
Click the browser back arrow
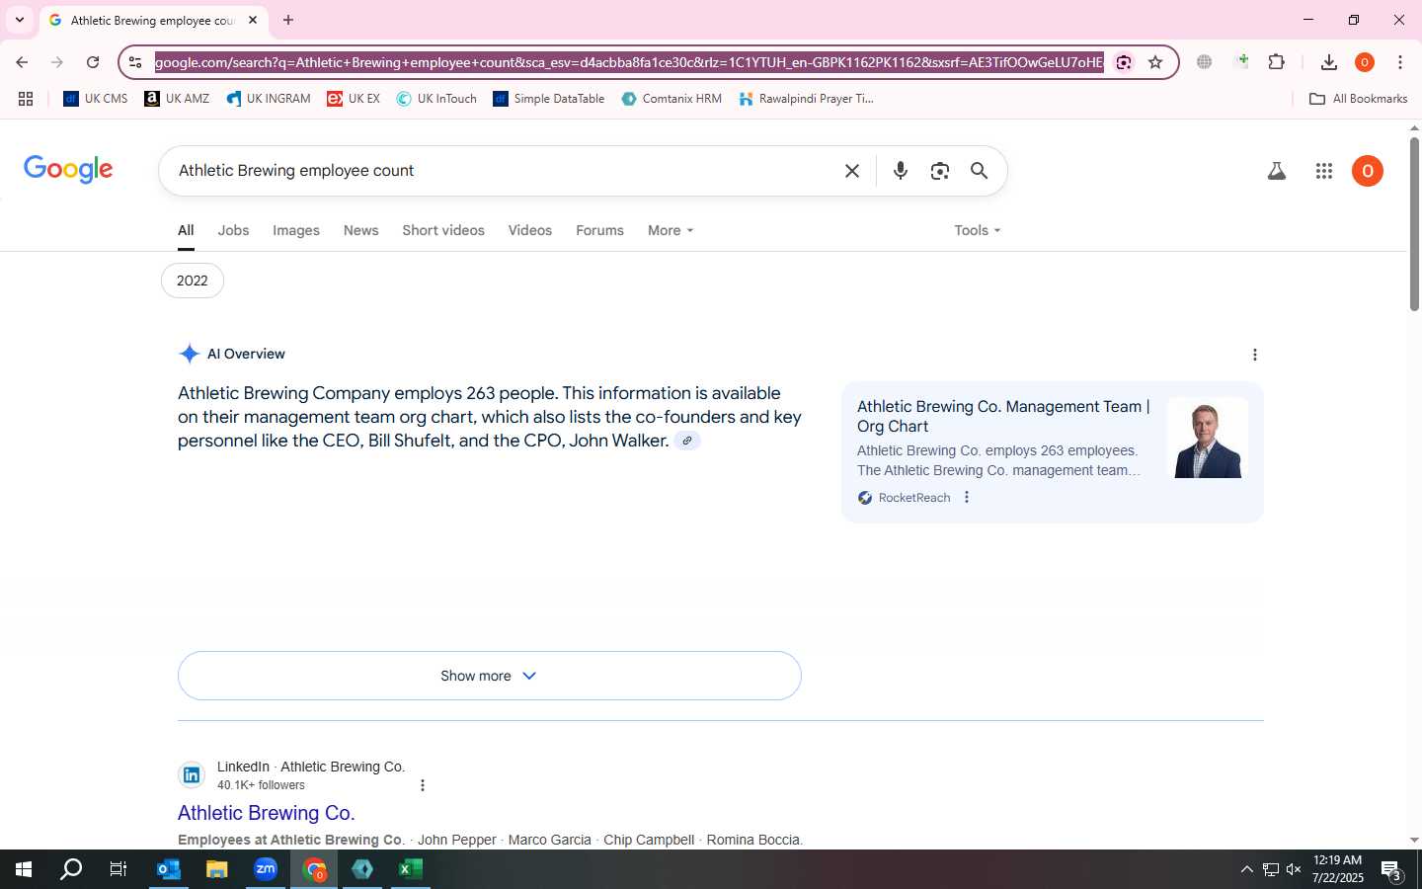coord(22,62)
